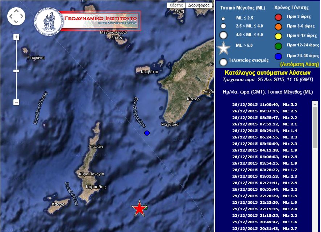Click the zoom in plus button
This screenshot has height=232, width=321.
pos(16,37)
